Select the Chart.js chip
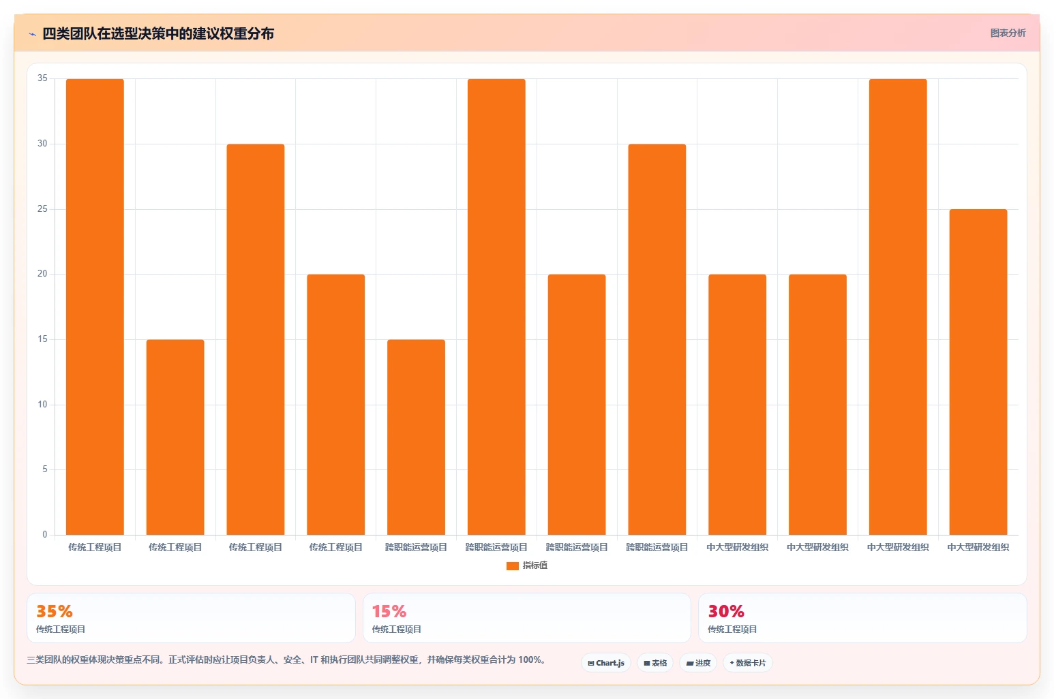The height and width of the screenshot is (699, 1054). point(606,663)
